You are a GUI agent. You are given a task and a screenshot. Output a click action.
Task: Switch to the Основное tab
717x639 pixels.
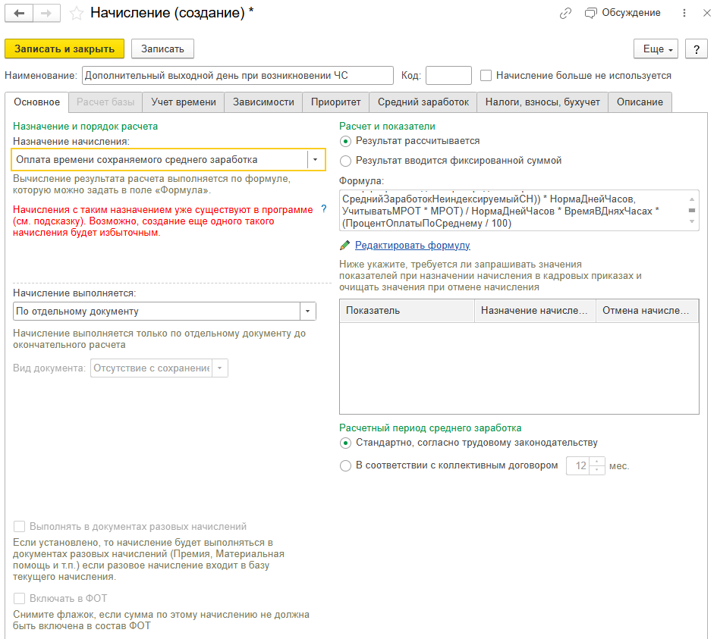[x=36, y=102]
